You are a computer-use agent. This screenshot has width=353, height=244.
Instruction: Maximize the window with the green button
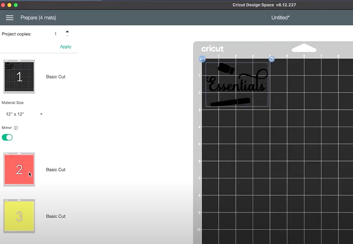tap(16, 5)
